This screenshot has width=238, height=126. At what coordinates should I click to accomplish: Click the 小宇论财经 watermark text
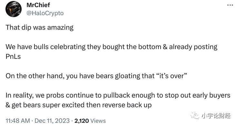[216, 116]
